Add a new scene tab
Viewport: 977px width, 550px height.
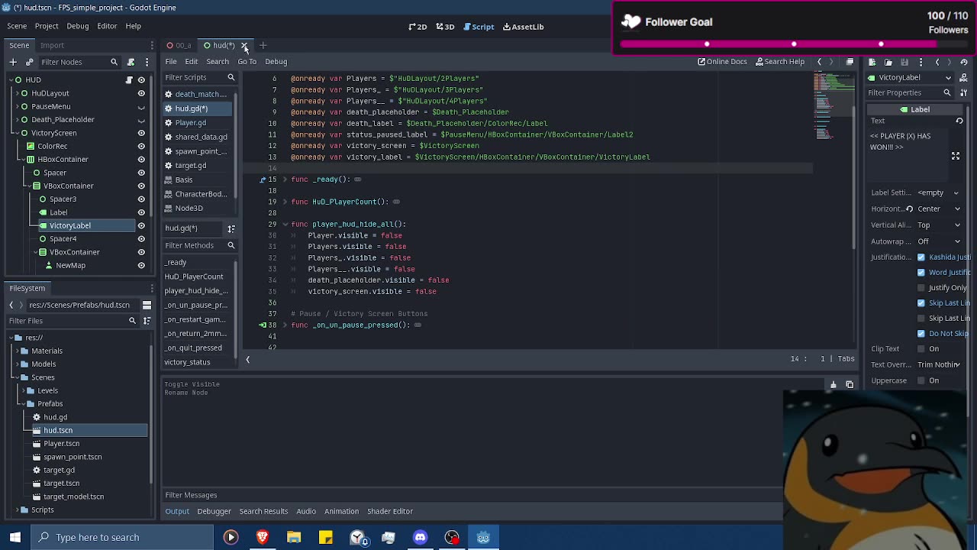[x=263, y=46]
